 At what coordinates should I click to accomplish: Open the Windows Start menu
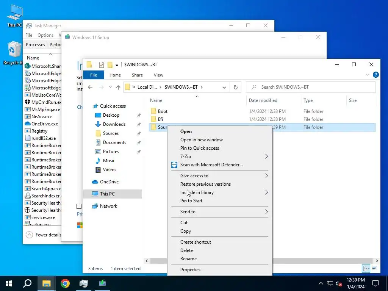[x=9, y=283]
